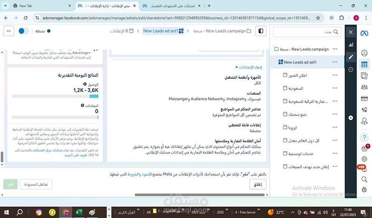Open the New Leads campaign breadcrumb

[x=222, y=31]
